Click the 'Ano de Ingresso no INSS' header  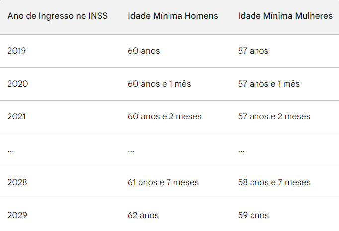[58, 16]
